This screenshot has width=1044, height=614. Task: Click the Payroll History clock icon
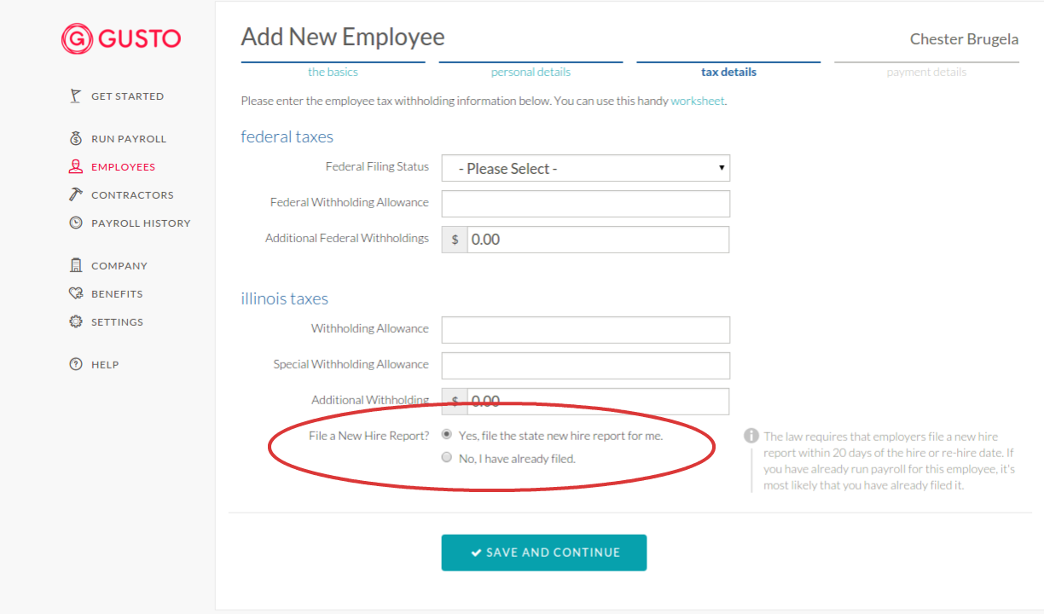75,223
